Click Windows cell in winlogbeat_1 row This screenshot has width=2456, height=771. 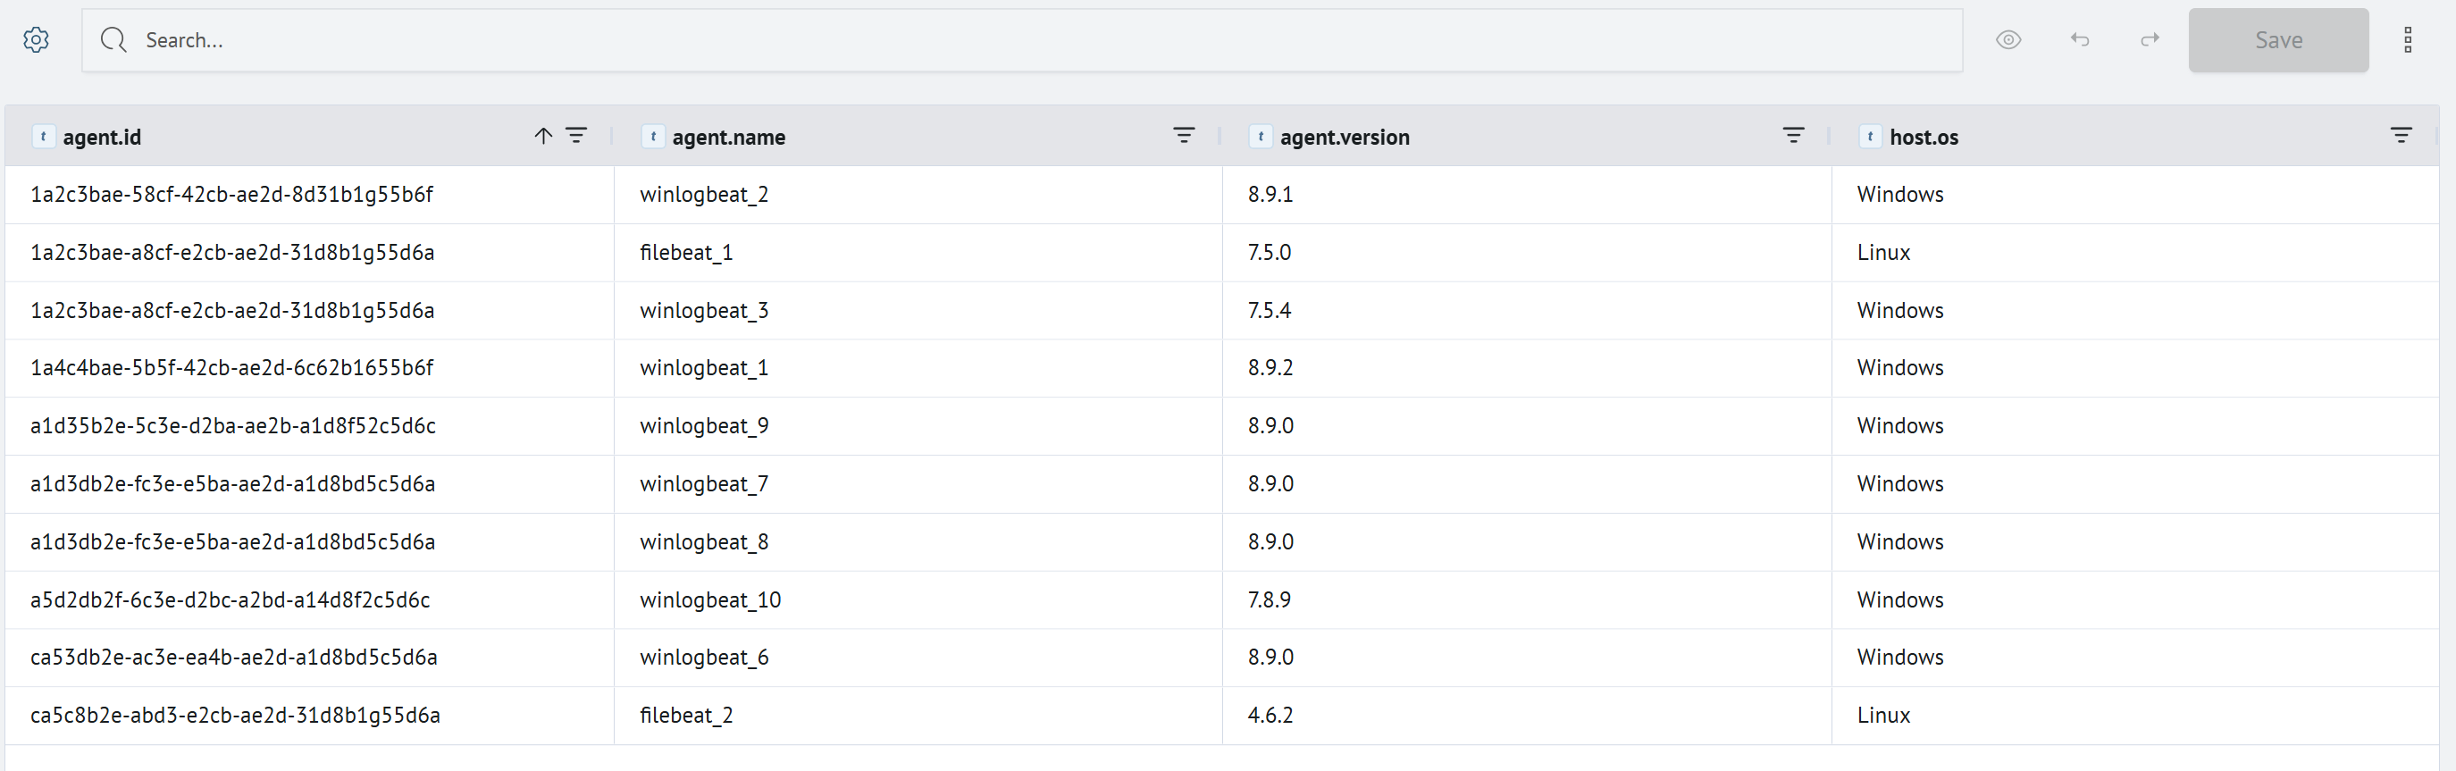click(x=2135, y=368)
